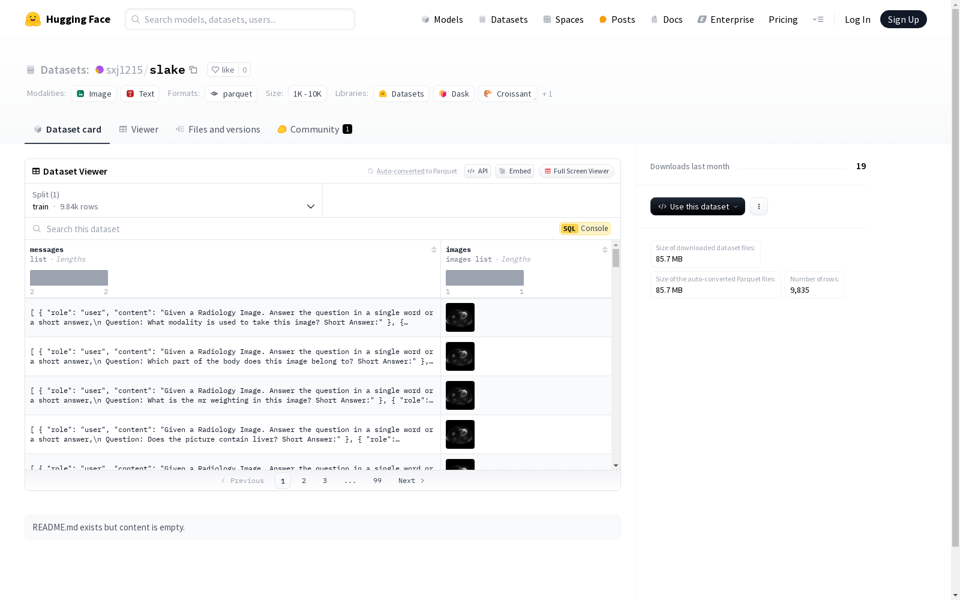The width and height of the screenshot is (960, 600).
Task: Expand the +1 more libraries indicator
Action: tap(547, 94)
